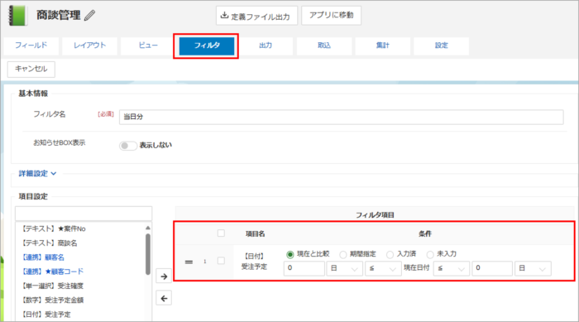Click left arrow to remove filter item
Screen dimensions: 579x322
(164, 298)
